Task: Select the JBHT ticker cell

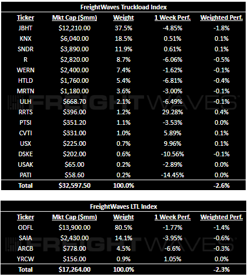Action: [x=26, y=28]
